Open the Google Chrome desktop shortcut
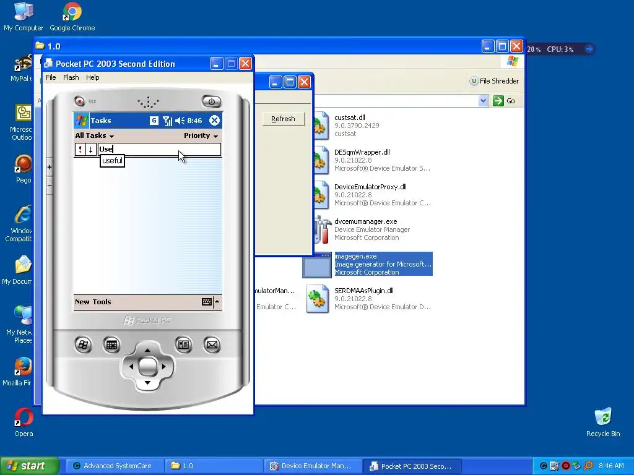634x475 pixels. click(72, 17)
